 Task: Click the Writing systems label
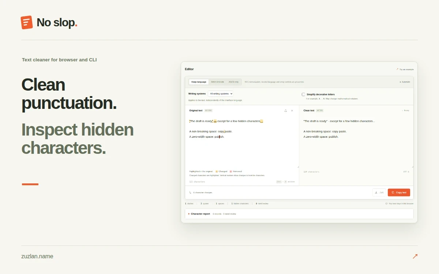[197, 94]
